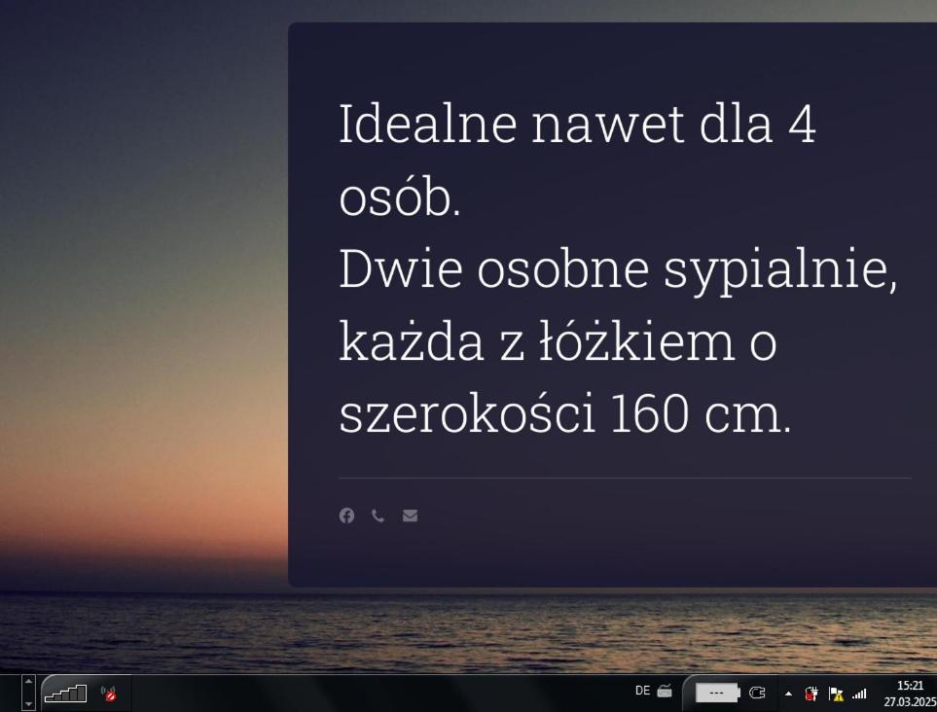Viewport: 937px width, 712px height.
Task: Click the heading text "Idealne nawet dla 4"
Action: pyautogui.click(x=577, y=125)
